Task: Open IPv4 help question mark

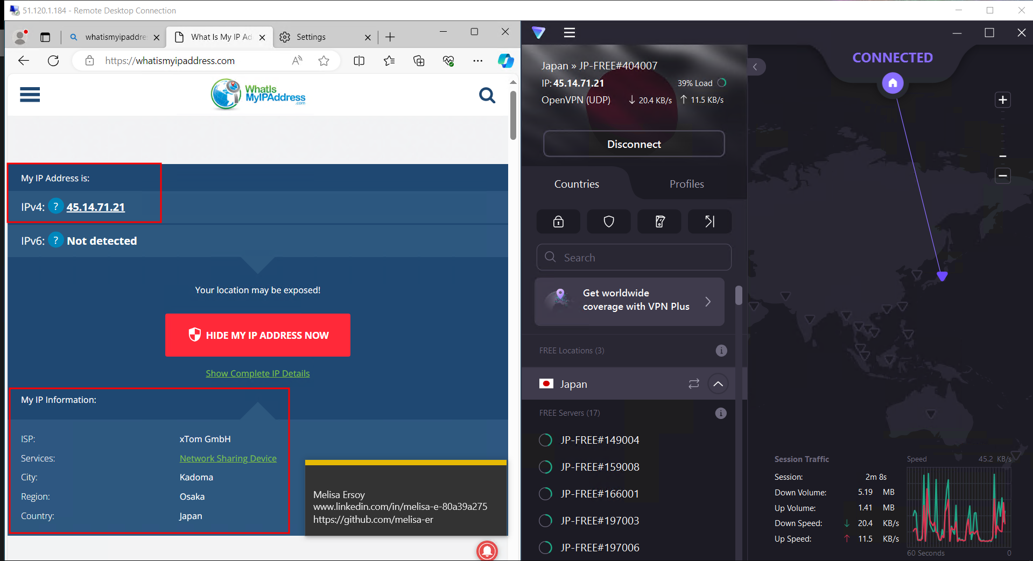Action: (x=56, y=206)
